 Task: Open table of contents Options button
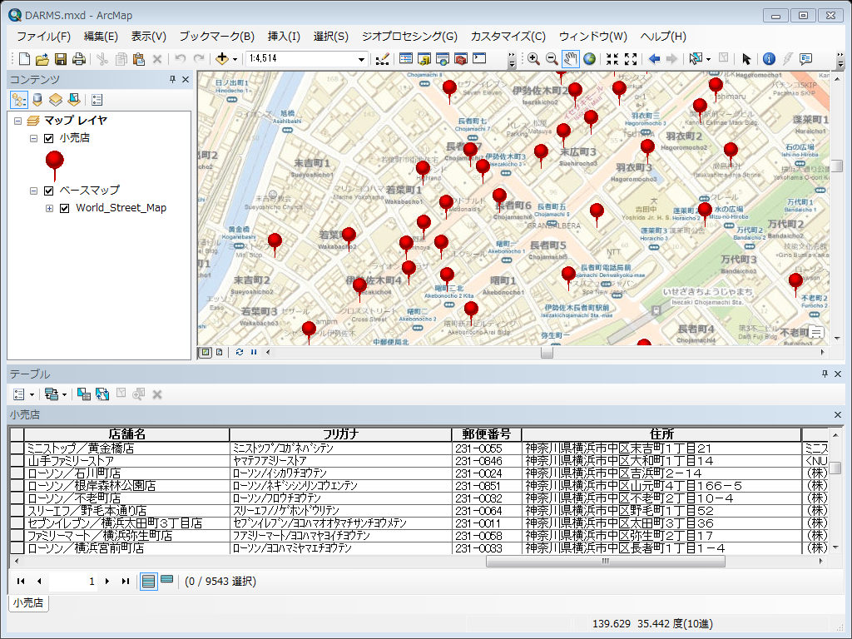coord(97,100)
